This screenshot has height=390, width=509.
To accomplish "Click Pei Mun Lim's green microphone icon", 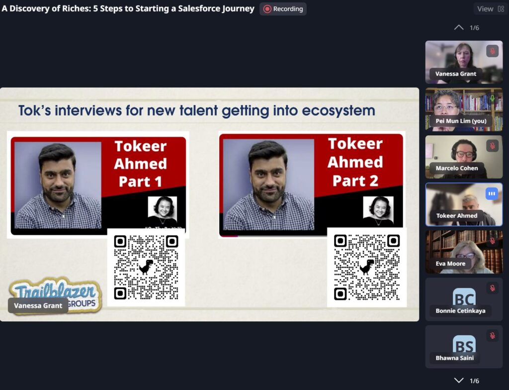I will click(x=492, y=98).
